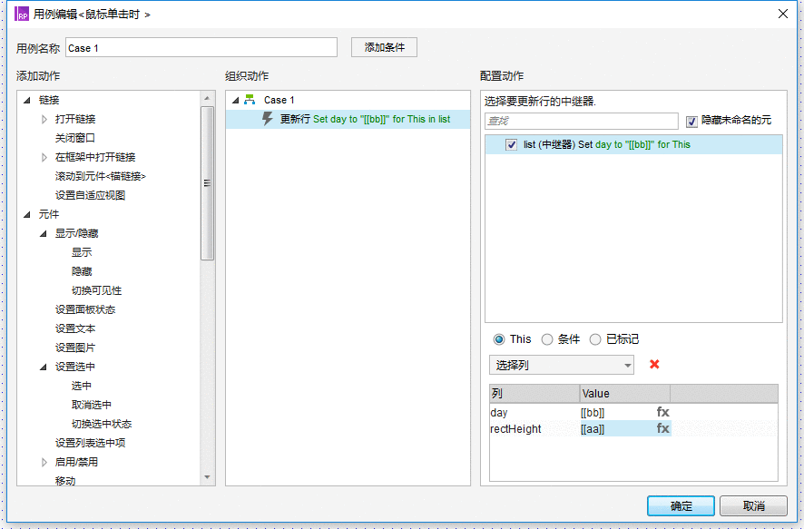Select 设置图片 action
The image size is (804, 529).
tap(74, 348)
